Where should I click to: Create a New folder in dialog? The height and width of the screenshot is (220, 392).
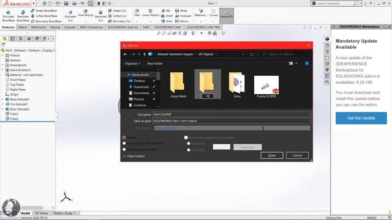pyautogui.click(x=155, y=64)
